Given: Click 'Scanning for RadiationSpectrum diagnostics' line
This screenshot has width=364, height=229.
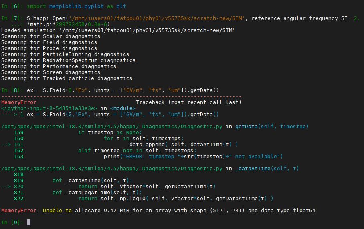Looking at the screenshot, I should click(x=68, y=60).
